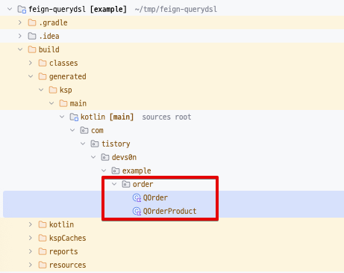
Task: Select the example package name
Action: 137,171
